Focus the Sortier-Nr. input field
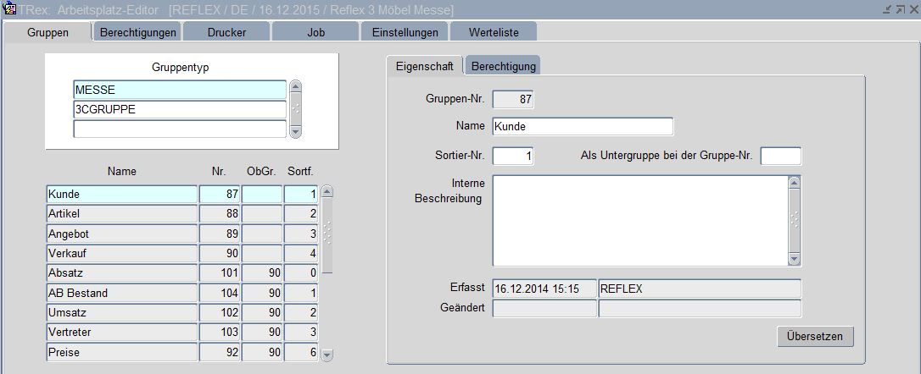This screenshot has width=921, height=374. 512,157
